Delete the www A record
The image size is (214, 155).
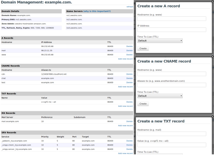tap(129, 54)
